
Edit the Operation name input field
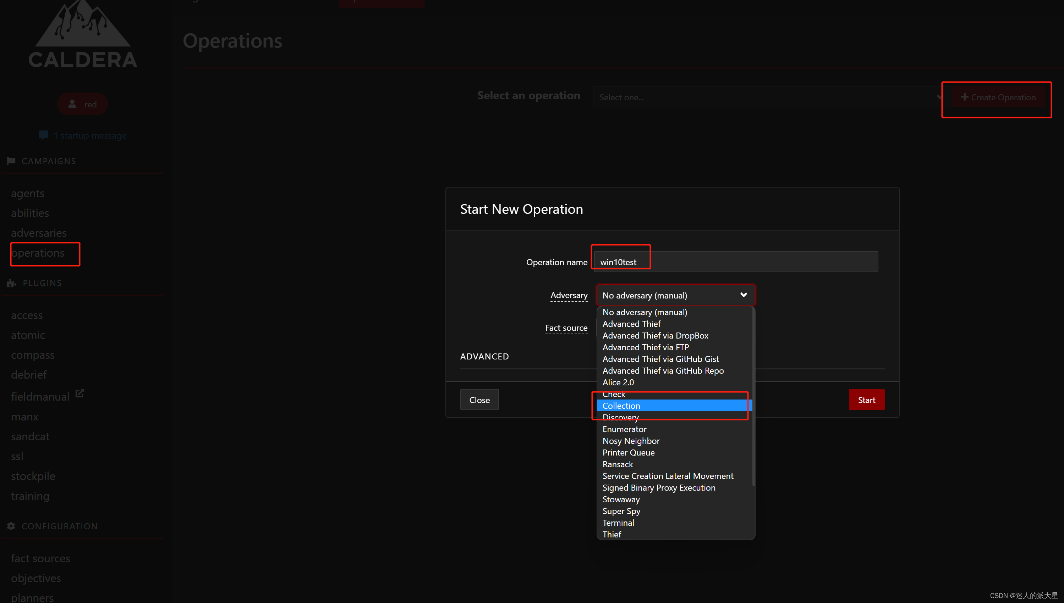click(734, 261)
